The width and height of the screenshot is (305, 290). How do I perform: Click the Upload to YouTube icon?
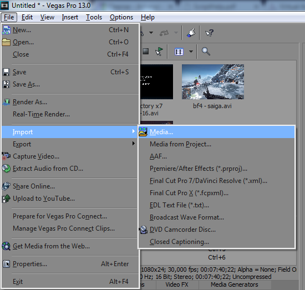pos(6,199)
